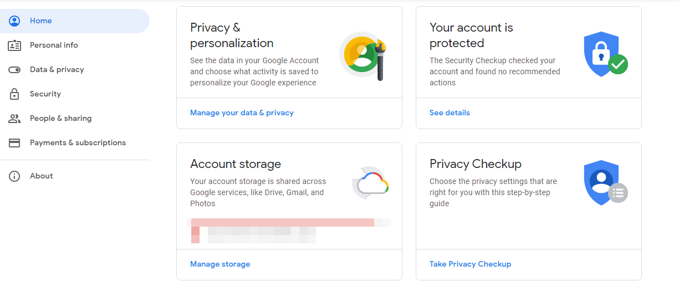Click the About info circle icon

(14, 176)
